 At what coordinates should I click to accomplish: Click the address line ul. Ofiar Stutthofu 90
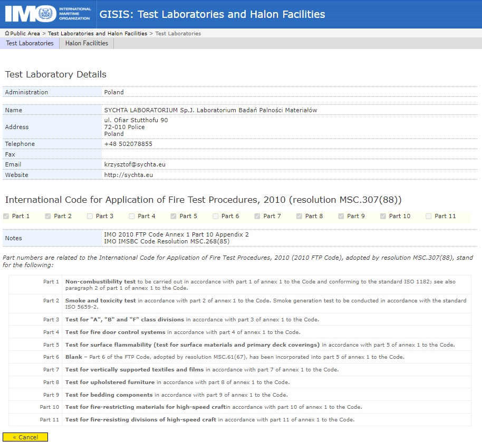(x=136, y=120)
